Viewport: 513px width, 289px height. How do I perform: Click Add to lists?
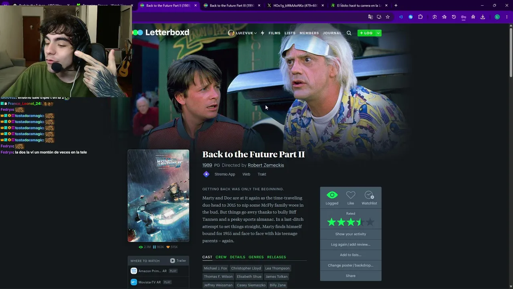pos(351,255)
